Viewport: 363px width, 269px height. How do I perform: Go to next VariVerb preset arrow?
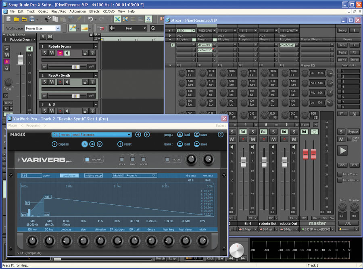click(147, 134)
